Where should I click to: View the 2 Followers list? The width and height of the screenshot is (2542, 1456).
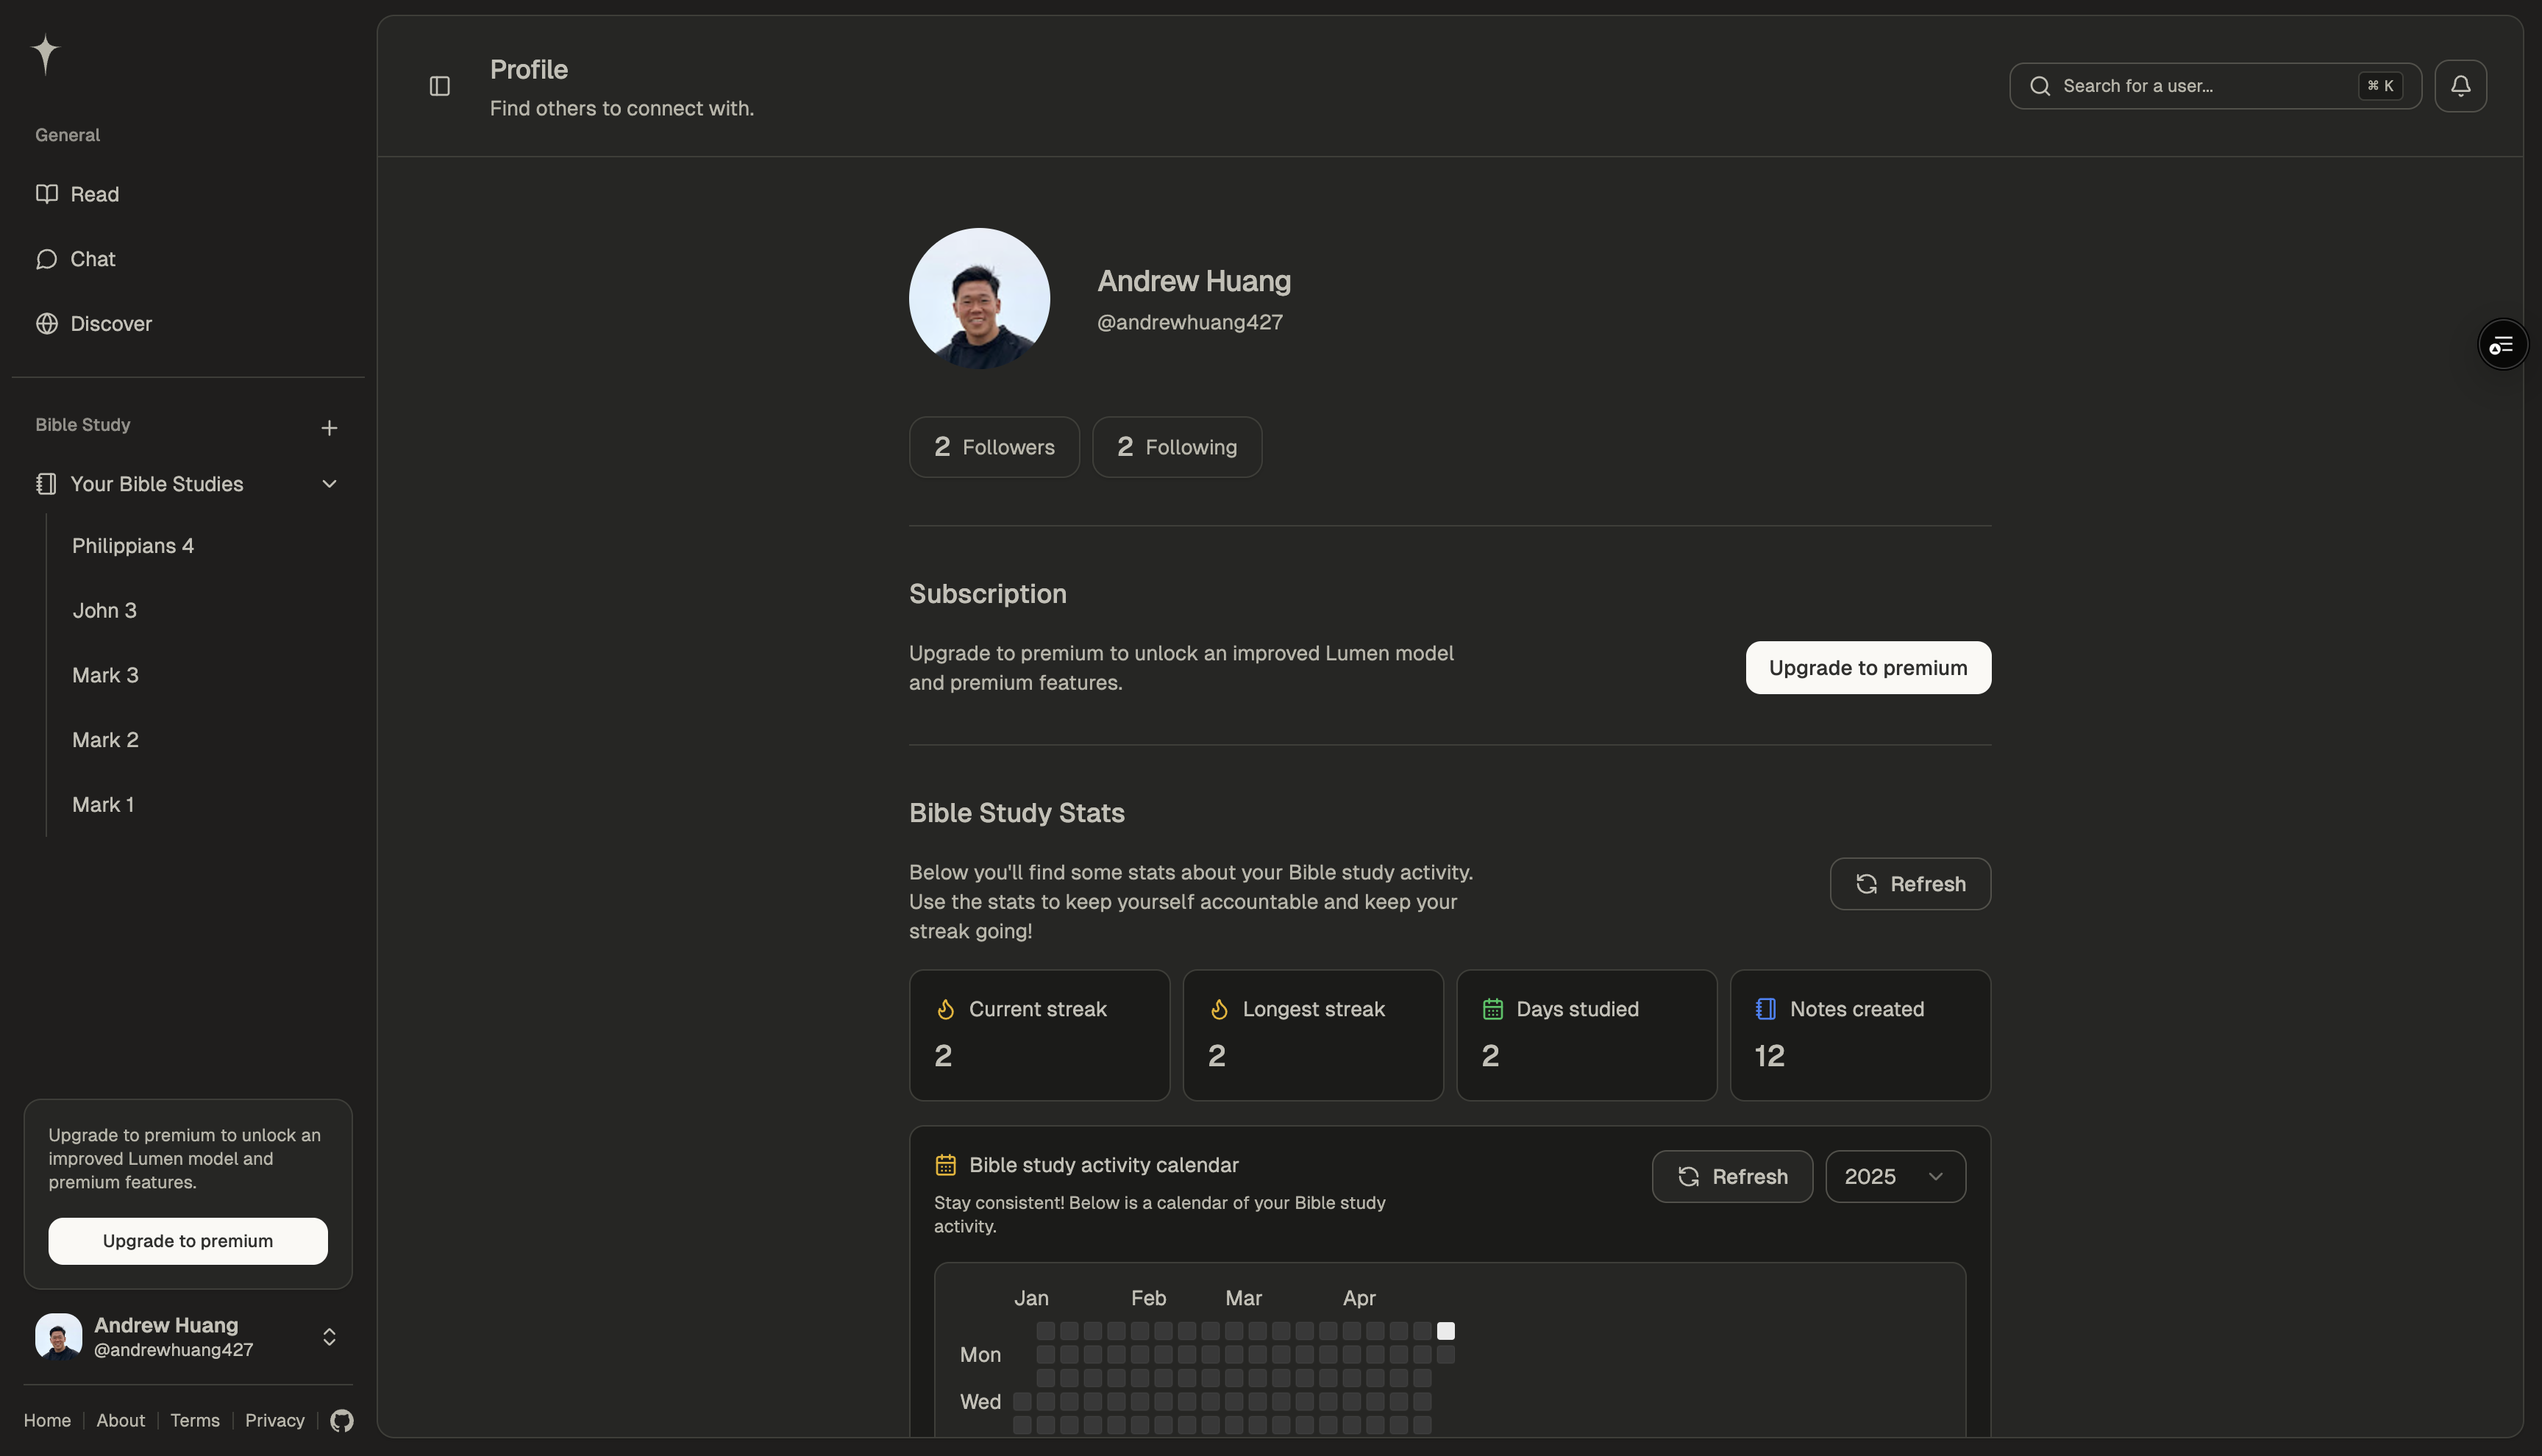[x=994, y=447]
